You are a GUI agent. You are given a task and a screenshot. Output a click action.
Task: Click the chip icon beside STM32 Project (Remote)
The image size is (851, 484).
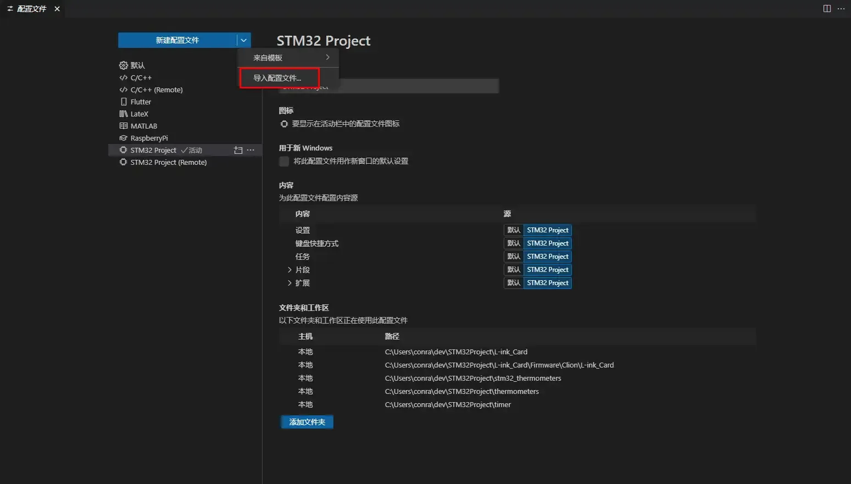[x=124, y=162]
